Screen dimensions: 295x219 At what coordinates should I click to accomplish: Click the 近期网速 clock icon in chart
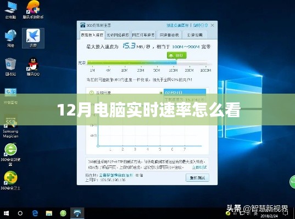click(x=92, y=93)
